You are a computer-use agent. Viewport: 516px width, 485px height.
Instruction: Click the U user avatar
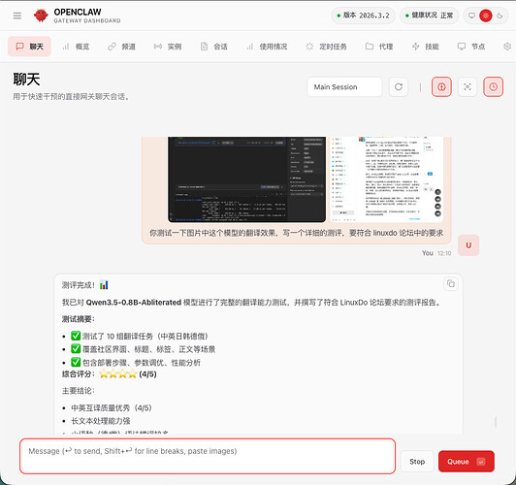coord(468,245)
